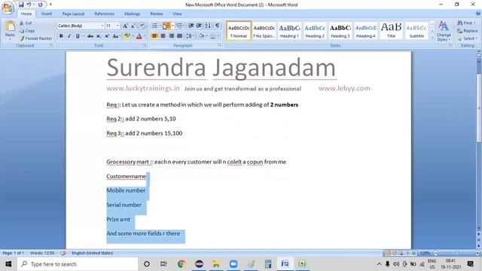
Task: Apply red font color
Action: (x=139, y=36)
